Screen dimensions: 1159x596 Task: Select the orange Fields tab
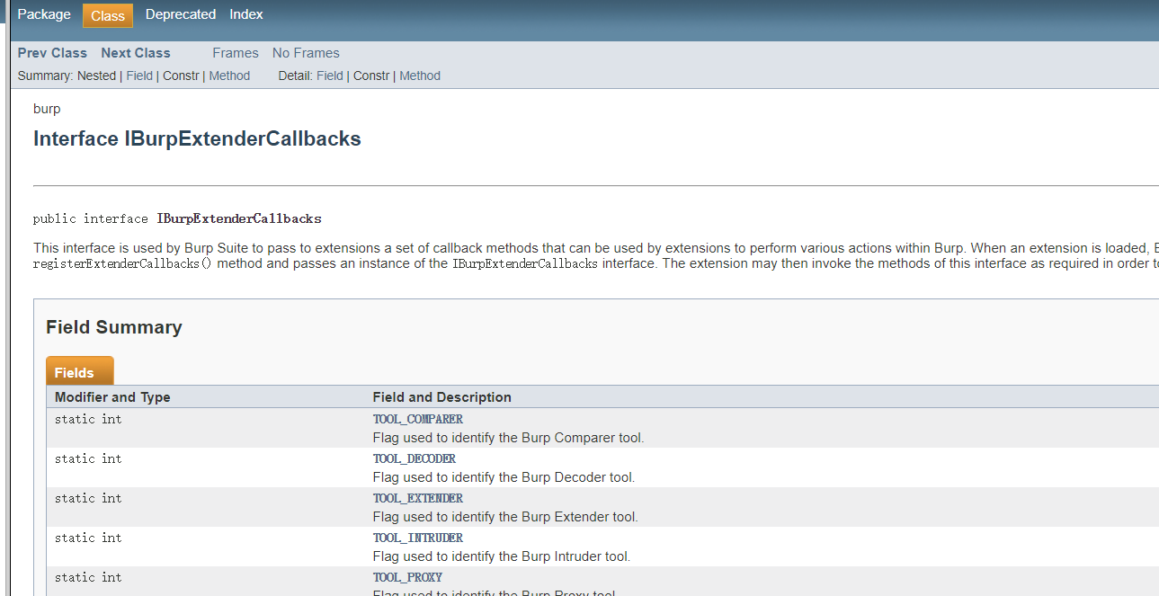click(79, 371)
